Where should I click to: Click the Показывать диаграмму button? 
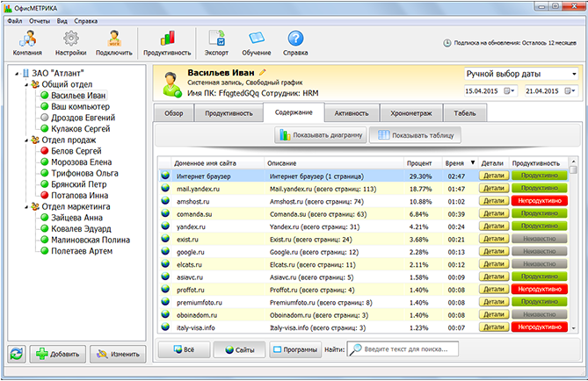(x=319, y=135)
